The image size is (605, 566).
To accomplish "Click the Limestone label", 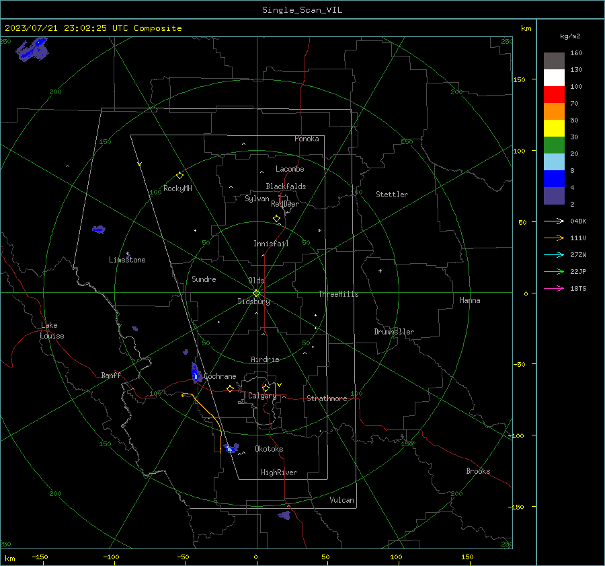I will coord(127,260).
